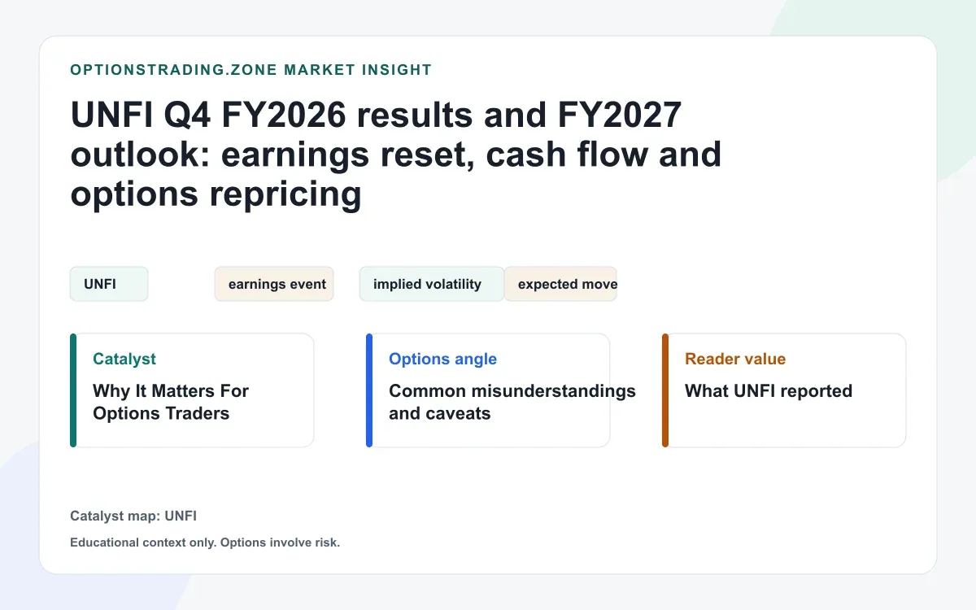The height and width of the screenshot is (610, 976).
Task: Select the expected move tag
Action: [x=560, y=284]
